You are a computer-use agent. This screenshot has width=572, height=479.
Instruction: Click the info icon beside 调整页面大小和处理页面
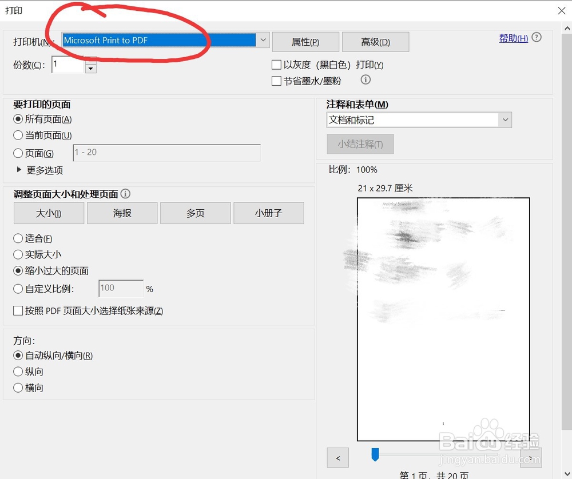click(x=125, y=194)
